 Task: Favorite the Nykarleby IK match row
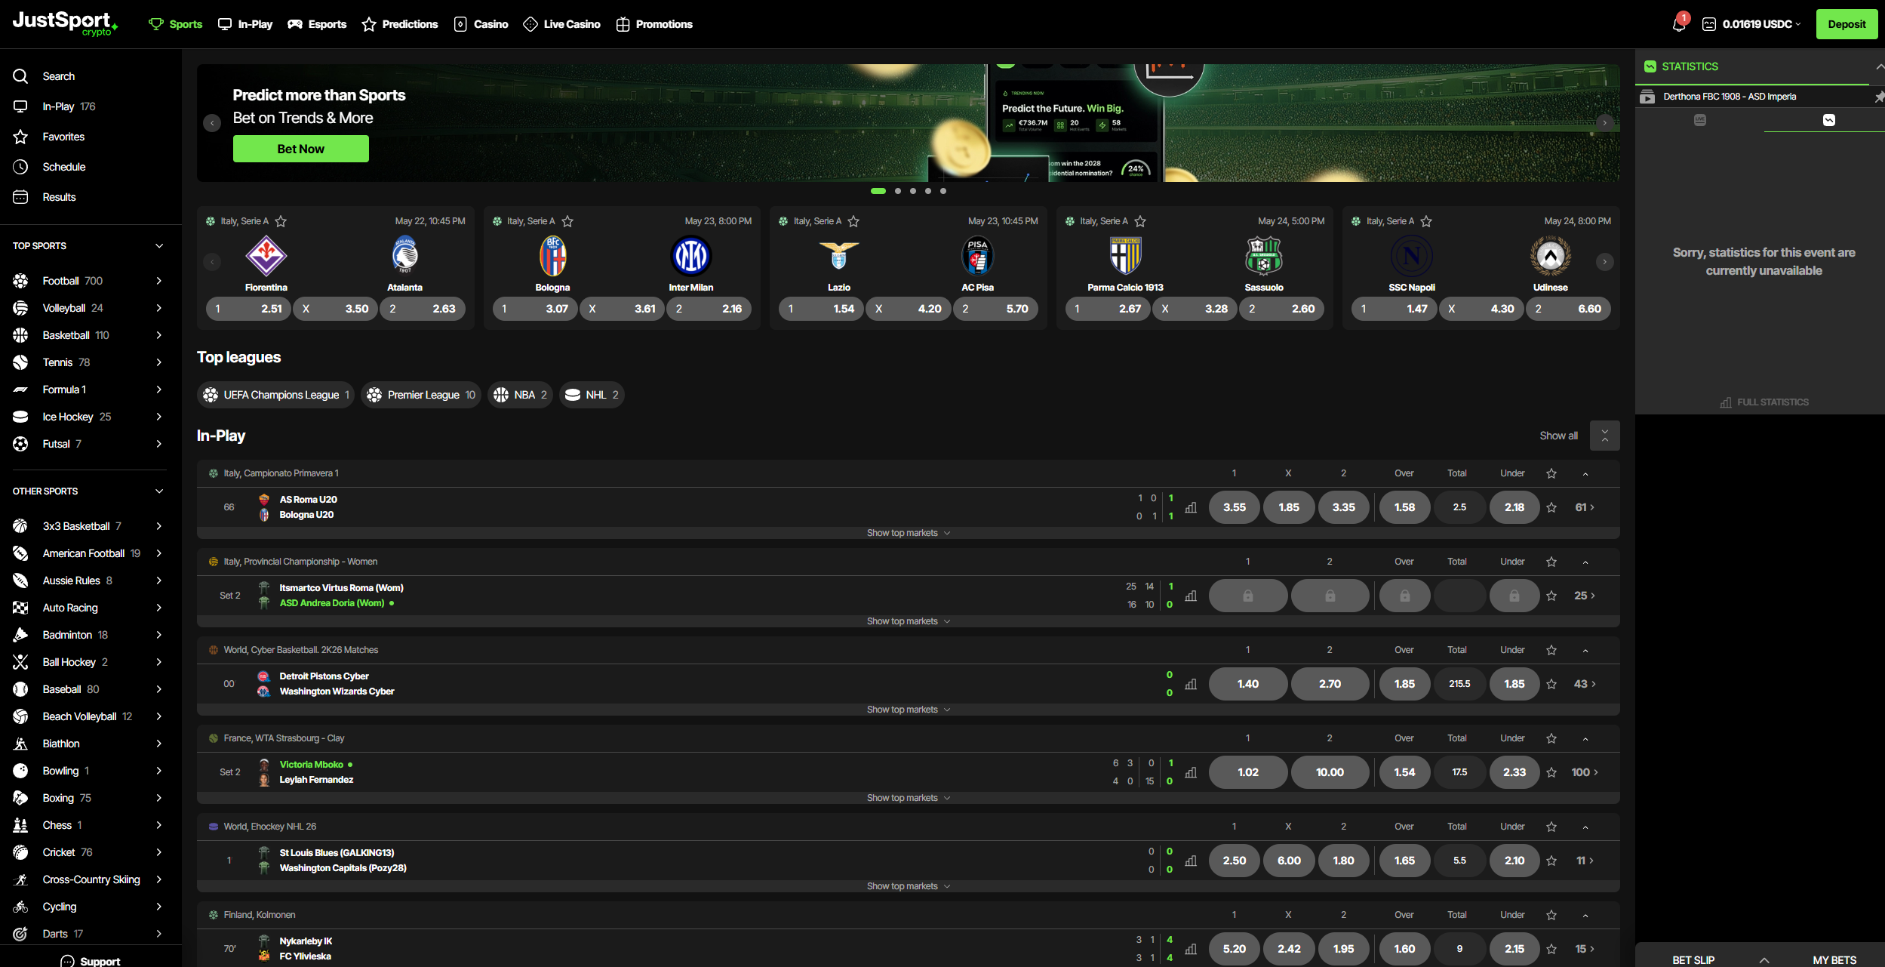tap(1551, 949)
